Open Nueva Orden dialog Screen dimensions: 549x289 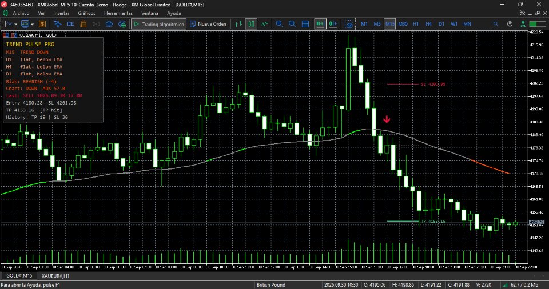click(x=208, y=24)
